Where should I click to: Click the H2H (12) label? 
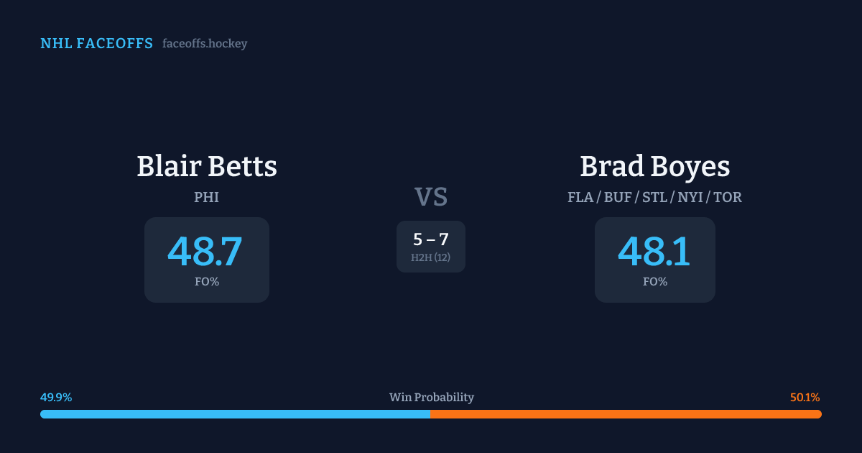431,257
